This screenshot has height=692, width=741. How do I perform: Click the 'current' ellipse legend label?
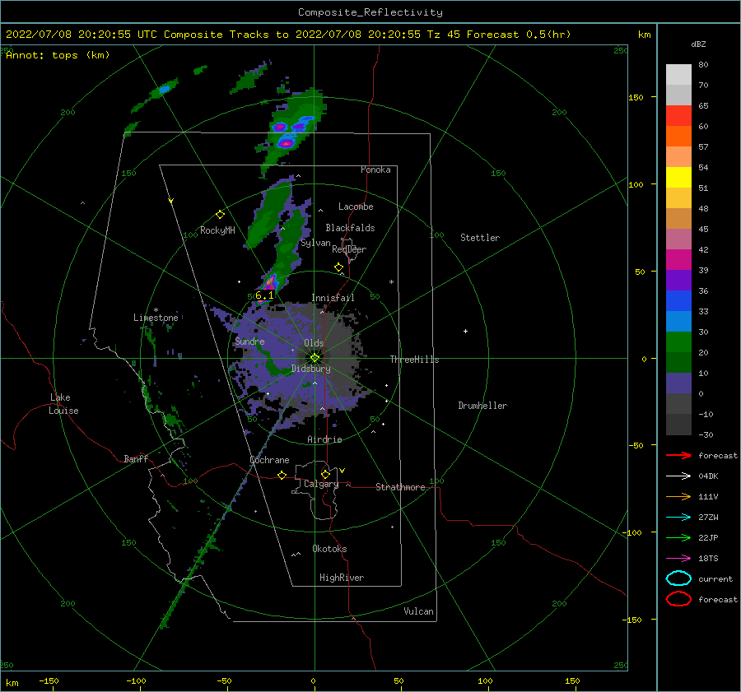pyautogui.click(x=715, y=579)
